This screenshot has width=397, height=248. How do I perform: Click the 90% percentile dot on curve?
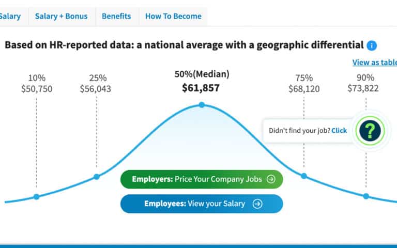pos(366,196)
